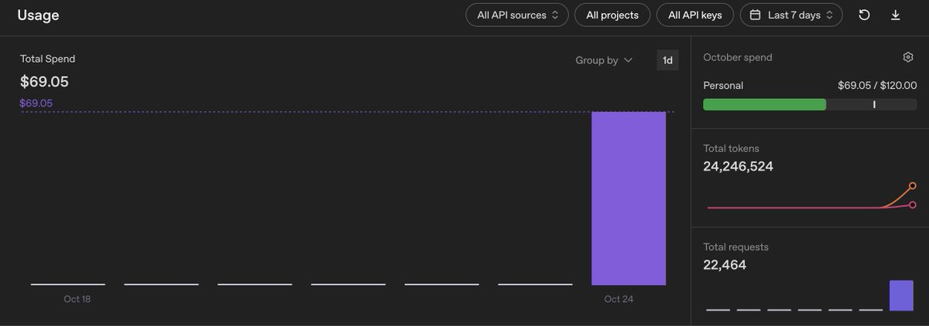Click the purple $69.05 dashed line label

click(x=36, y=103)
